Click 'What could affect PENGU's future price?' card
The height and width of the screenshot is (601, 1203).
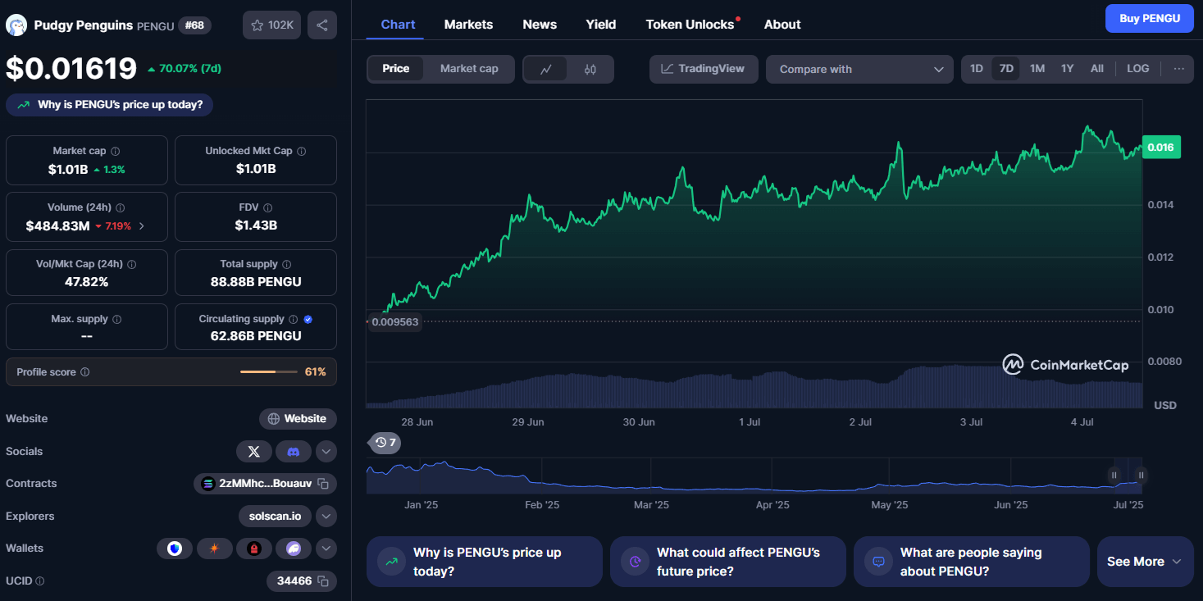pyautogui.click(x=727, y=562)
